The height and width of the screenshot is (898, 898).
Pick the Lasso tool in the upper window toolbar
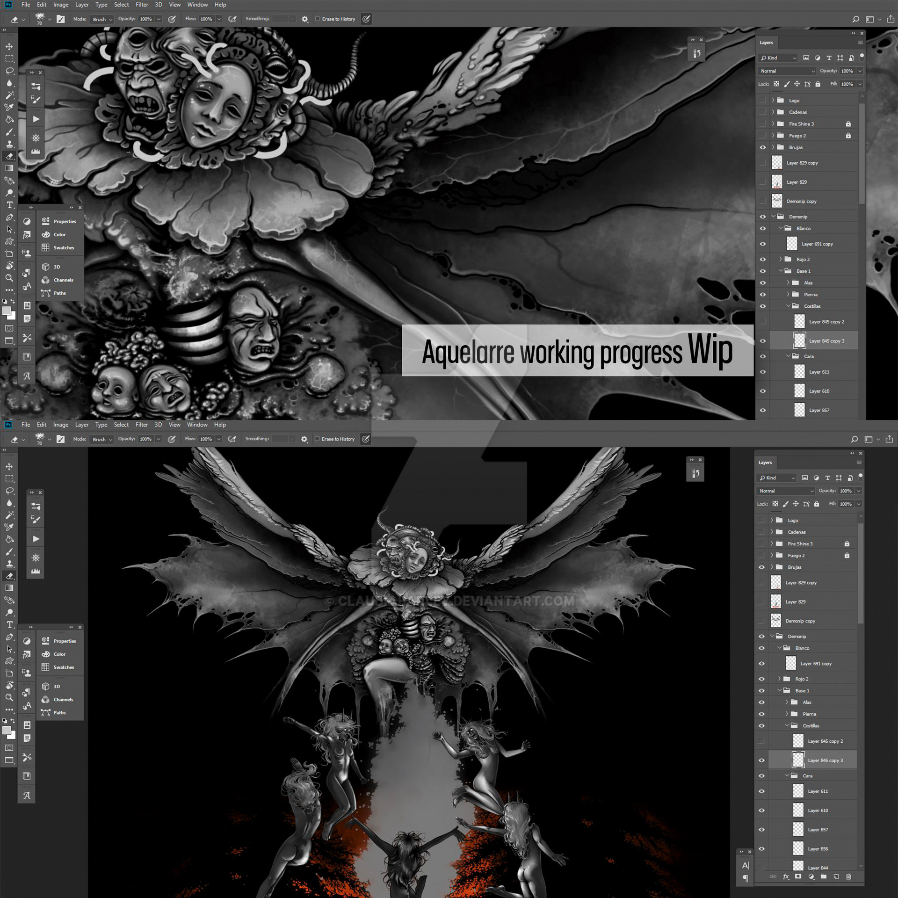tap(9, 71)
